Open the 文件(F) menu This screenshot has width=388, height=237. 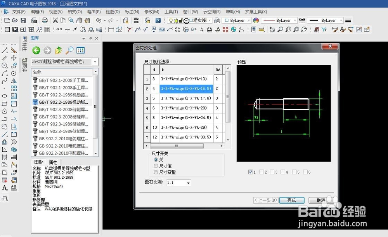[x=19, y=12]
